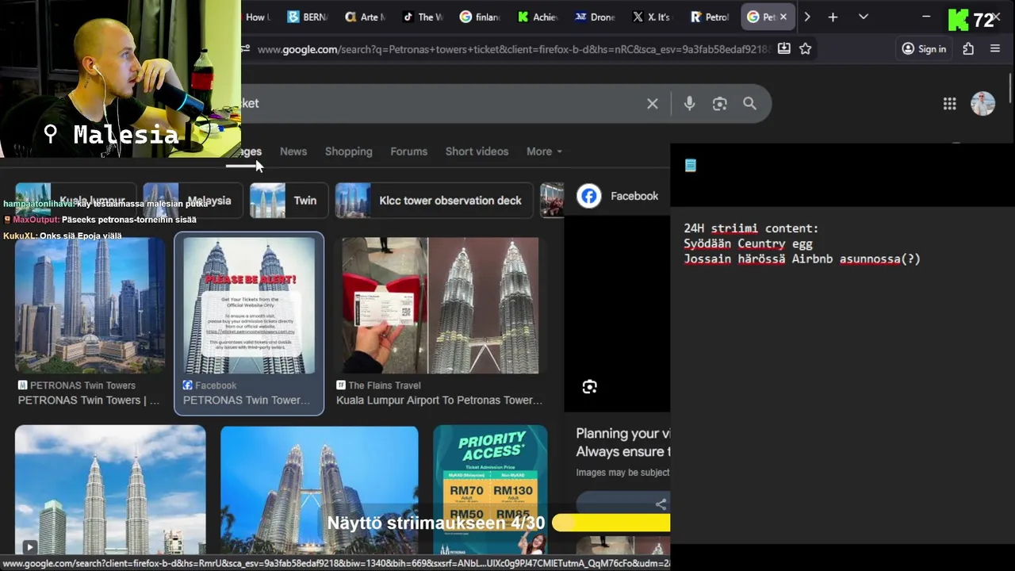1015x571 pixels.
Task: Share the previewed image result
Action: click(x=661, y=504)
